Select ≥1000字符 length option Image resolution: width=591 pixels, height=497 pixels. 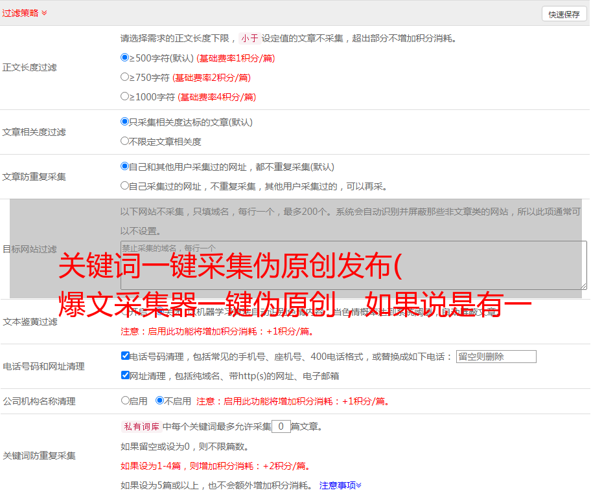(x=124, y=96)
